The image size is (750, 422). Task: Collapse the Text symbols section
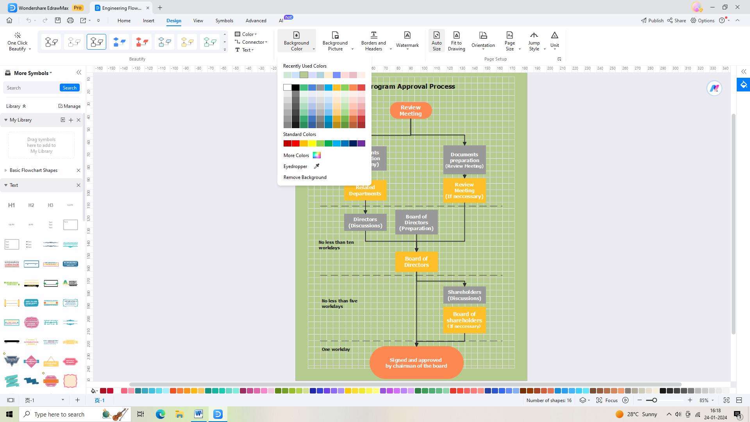tap(6, 185)
